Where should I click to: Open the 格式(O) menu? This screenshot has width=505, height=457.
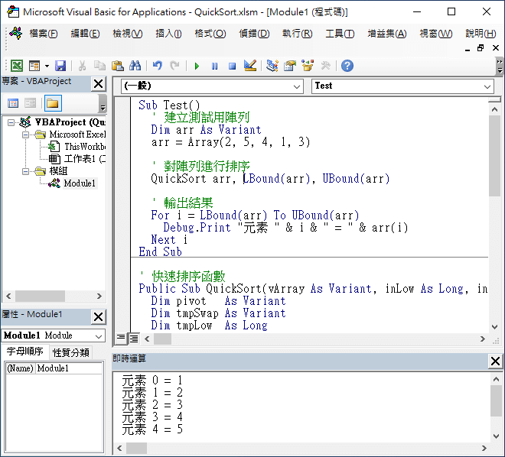coord(210,34)
